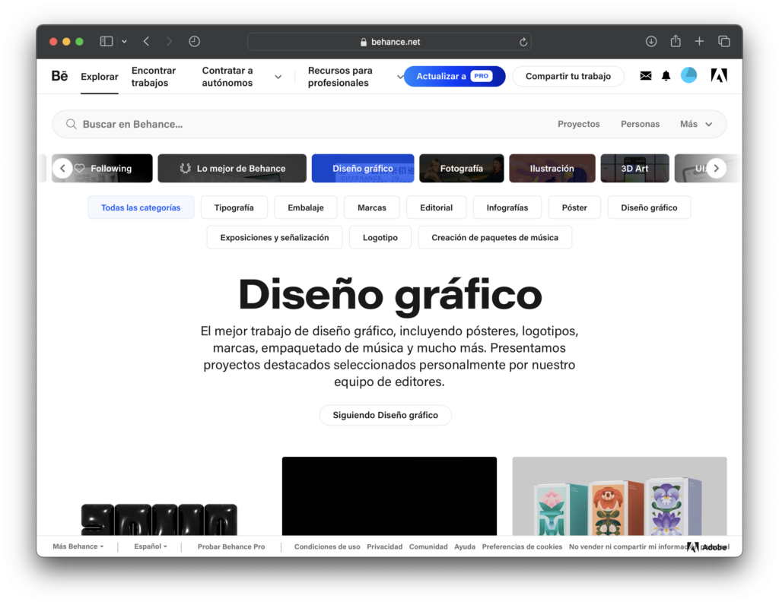The image size is (779, 605).
Task: Select the Infografías subcategory chip
Action: (507, 207)
